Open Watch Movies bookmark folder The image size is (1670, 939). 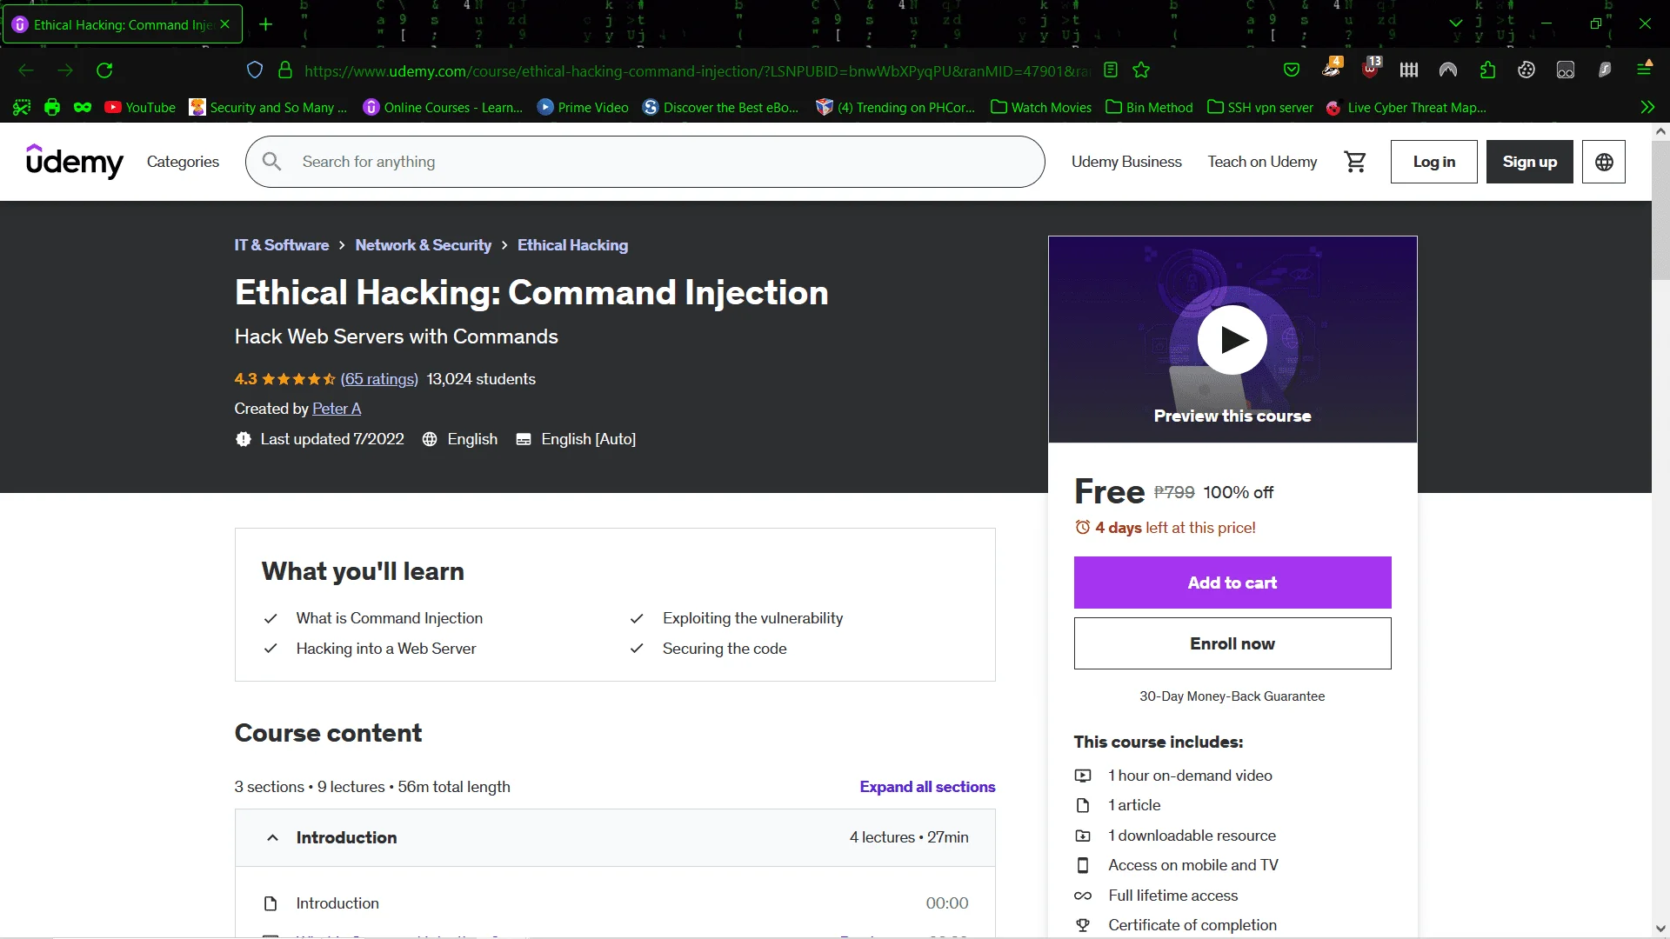(1041, 108)
